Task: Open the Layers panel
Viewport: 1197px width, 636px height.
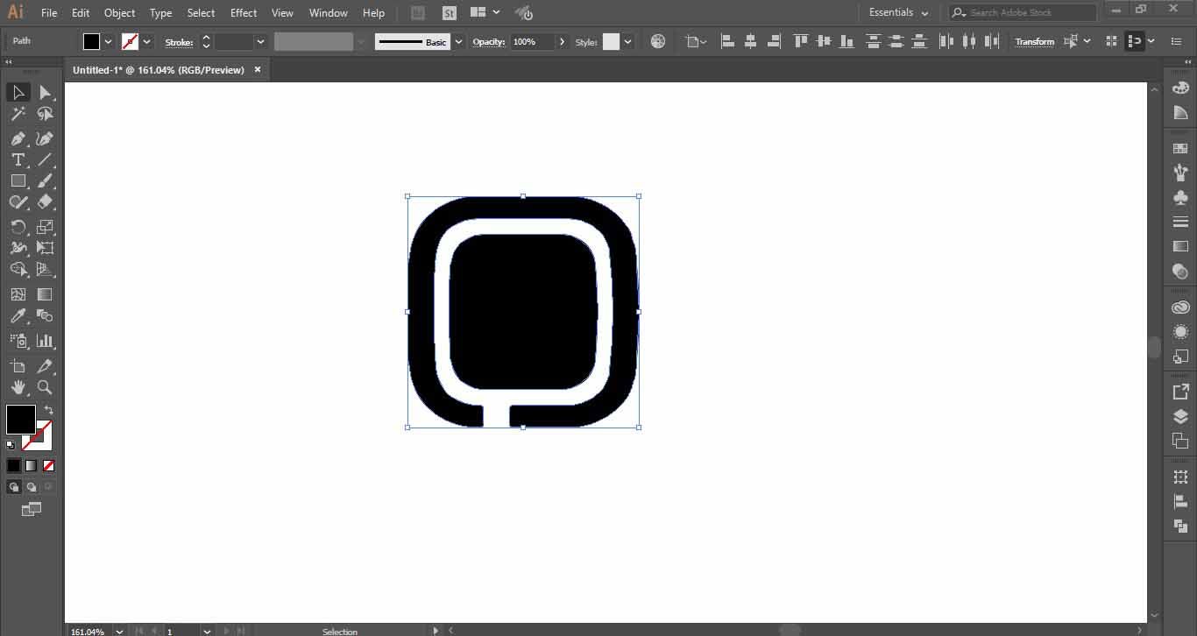Action: coord(1180,417)
